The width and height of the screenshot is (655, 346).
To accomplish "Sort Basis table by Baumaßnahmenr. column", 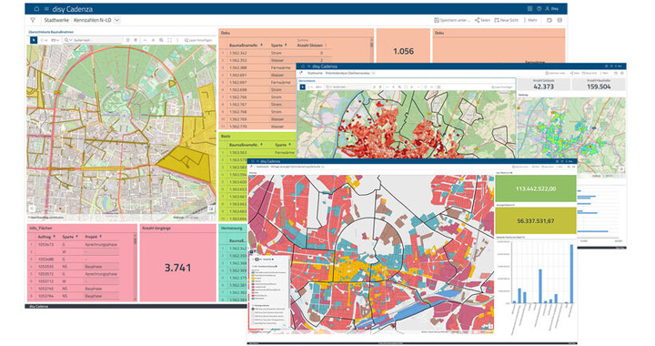I will point(246,145).
